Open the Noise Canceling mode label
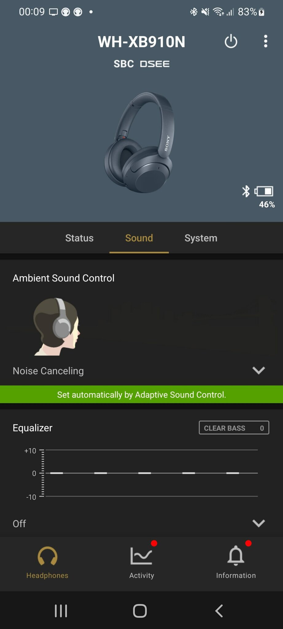Screen dimensions: 283x629 (x=48, y=371)
